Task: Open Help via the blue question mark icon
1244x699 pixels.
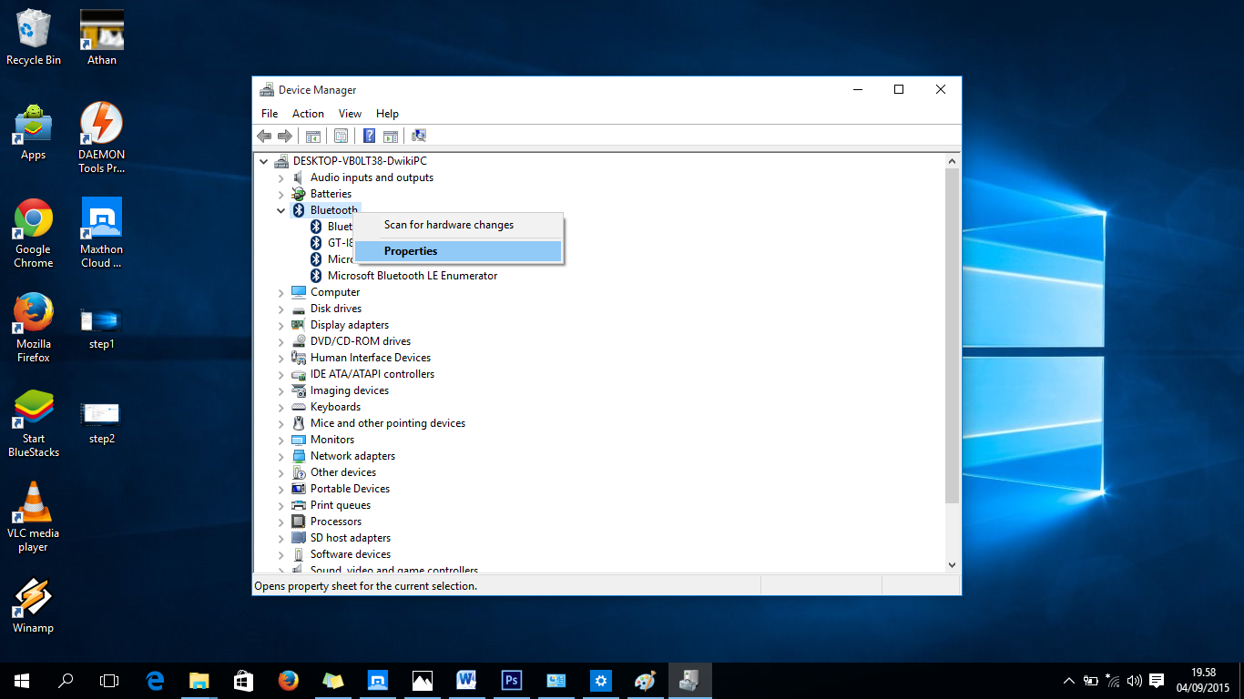Action: 369,136
